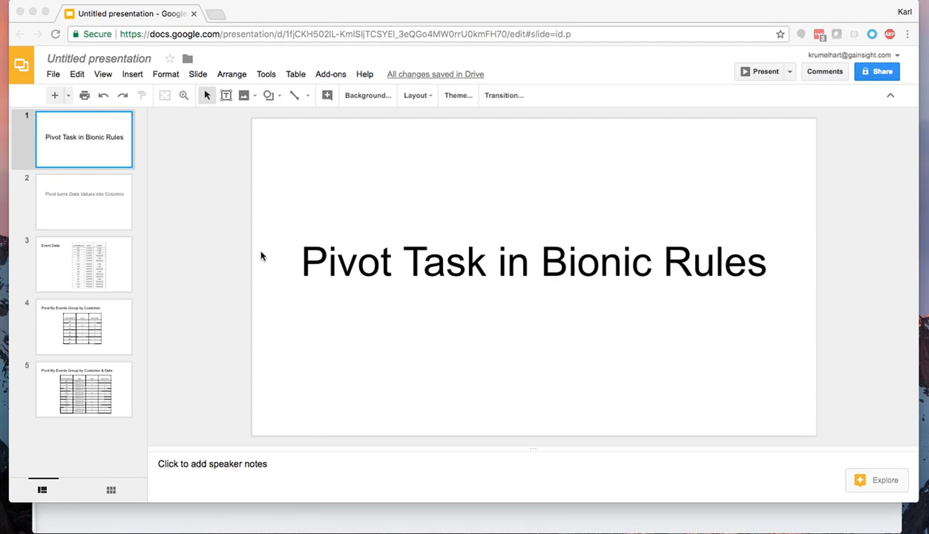Click the browser reload button

[56, 34]
